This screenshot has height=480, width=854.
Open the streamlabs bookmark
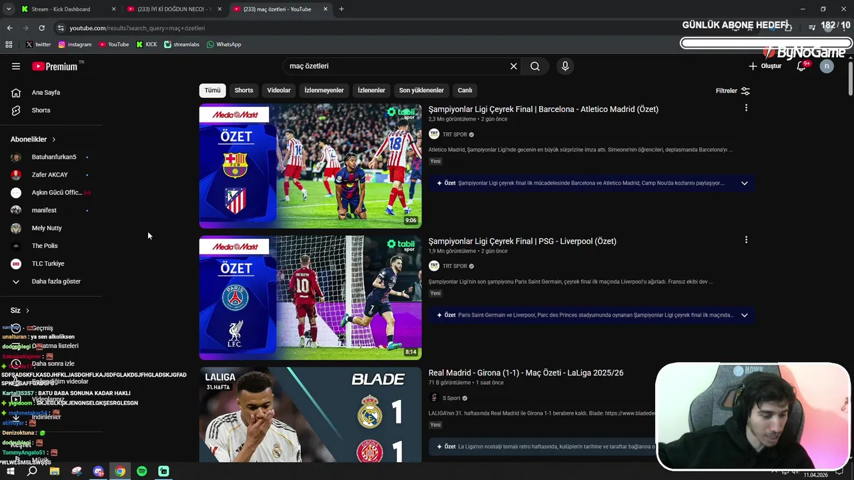(181, 45)
